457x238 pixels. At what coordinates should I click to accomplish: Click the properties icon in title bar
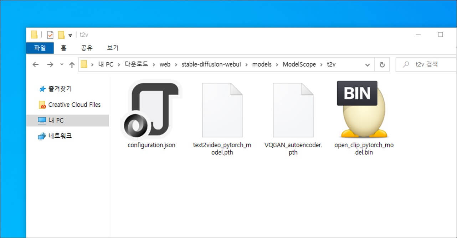pyautogui.click(x=50, y=35)
